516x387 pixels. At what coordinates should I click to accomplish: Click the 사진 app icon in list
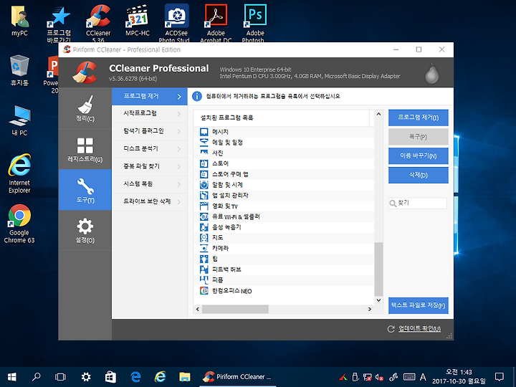click(x=204, y=153)
